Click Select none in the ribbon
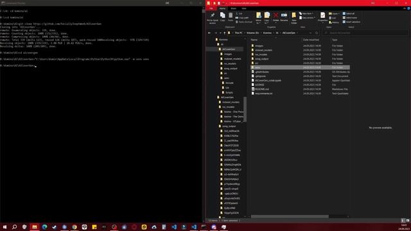Viewport: 411px width, 231px height. point(350,18)
